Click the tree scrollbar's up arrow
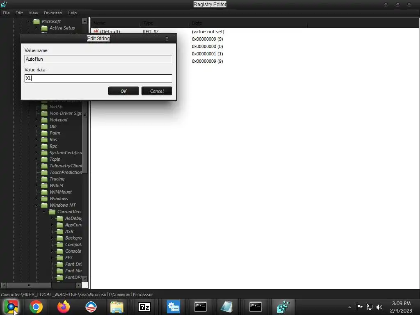 [x=84, y=21]
